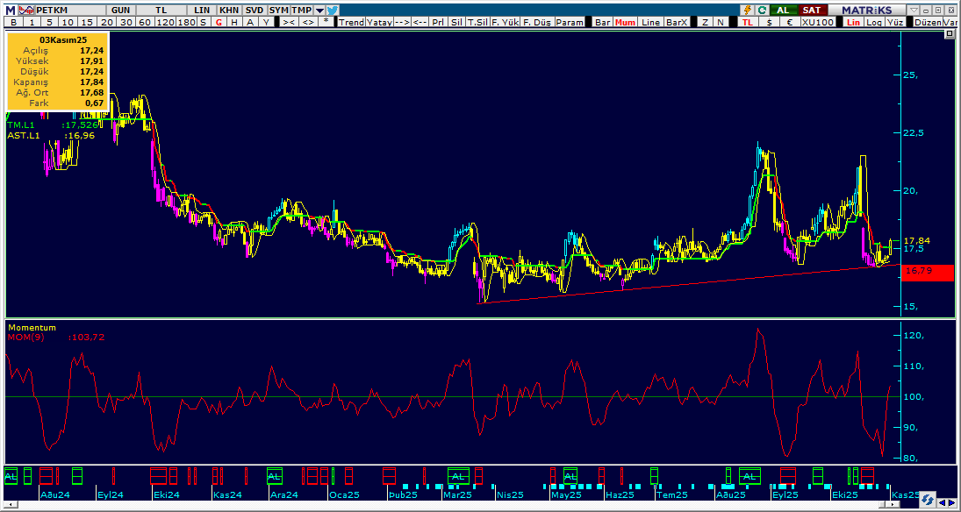The height and width of the screenshot is (512, 961).
Task: Click the left blue arrow at bottom right
Action: (942, 501)
